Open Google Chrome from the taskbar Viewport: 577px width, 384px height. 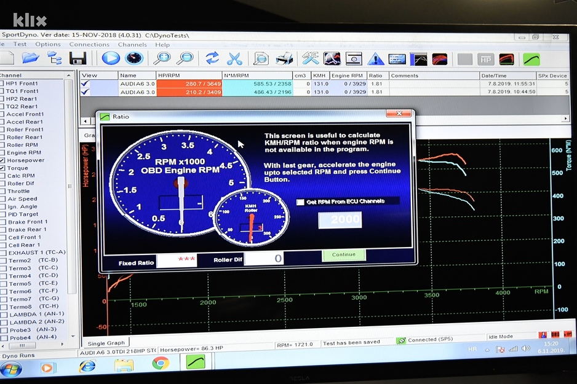tap(161, 364)
